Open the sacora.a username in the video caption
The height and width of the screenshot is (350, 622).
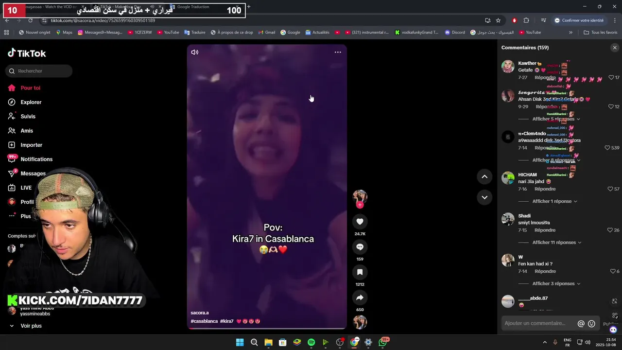(x=200, y=313)
